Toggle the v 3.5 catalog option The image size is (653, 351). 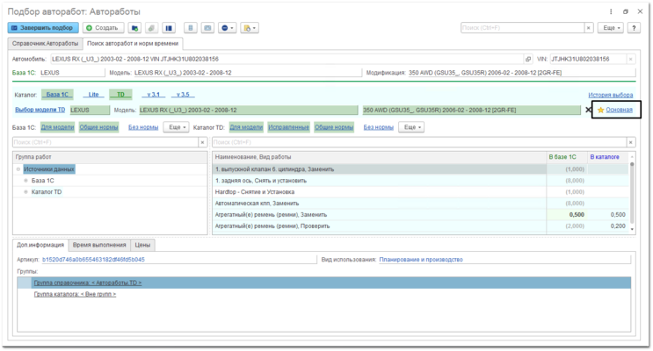click(x=183, y=95)
